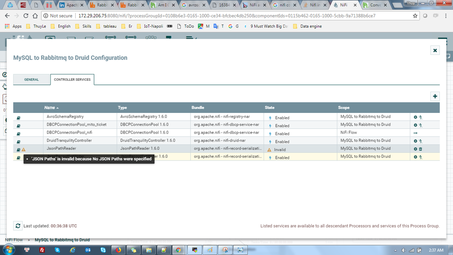
Task: Click the browser address bar URL
Action: (x=227, y=16)
